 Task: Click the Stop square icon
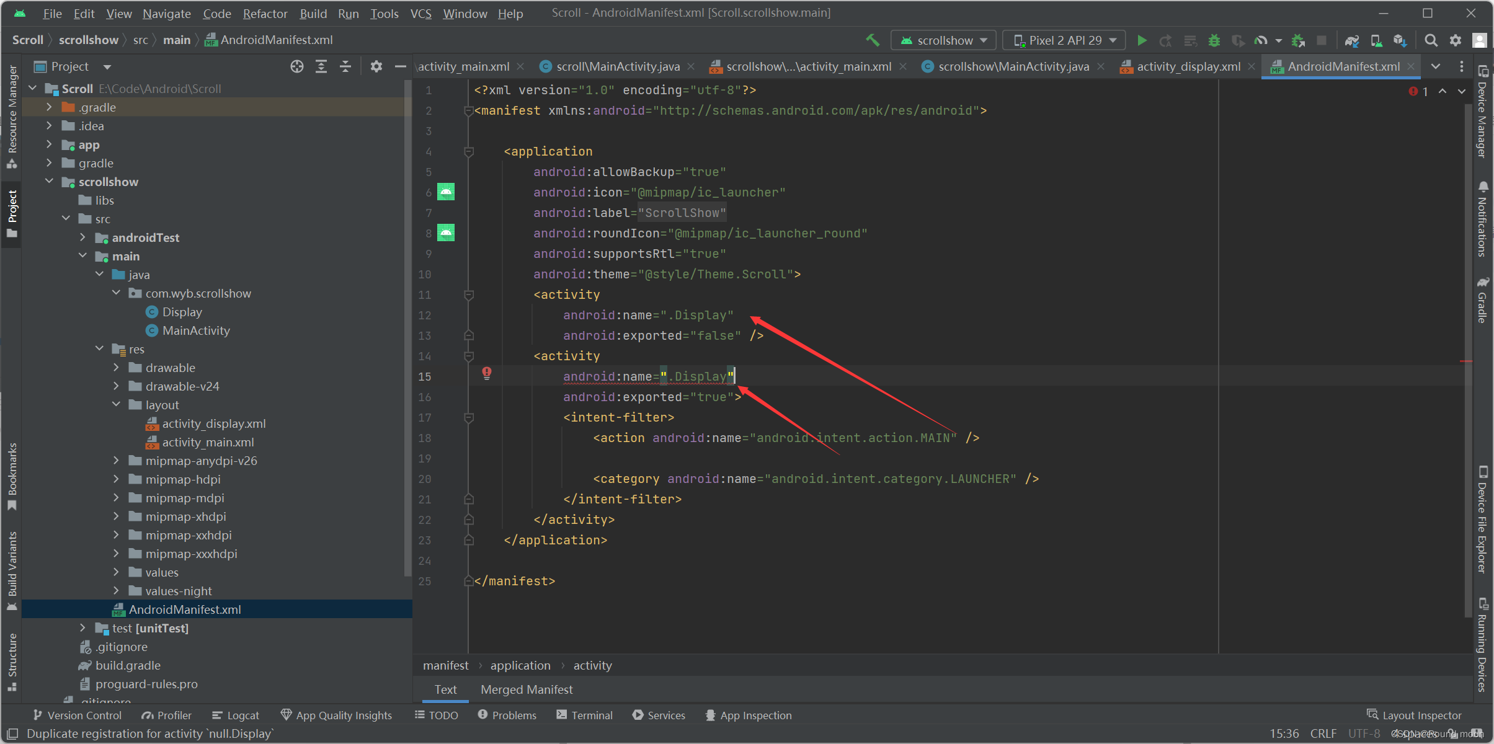click(1322, 40)
